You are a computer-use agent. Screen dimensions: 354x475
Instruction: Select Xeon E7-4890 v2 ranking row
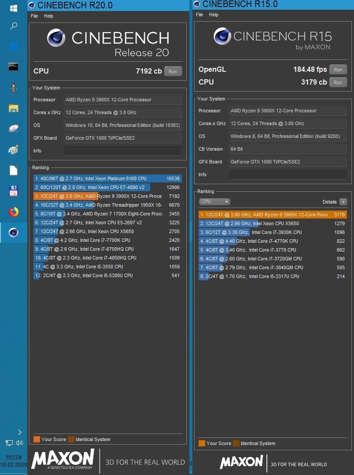pos(107,187)
